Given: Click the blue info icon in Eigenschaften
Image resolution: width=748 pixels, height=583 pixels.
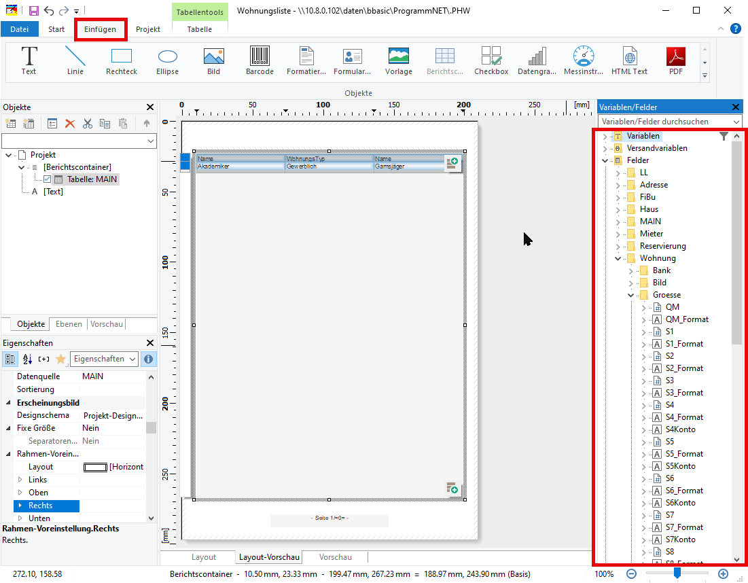Looking at the screenshot, I should tap(148, 359).
